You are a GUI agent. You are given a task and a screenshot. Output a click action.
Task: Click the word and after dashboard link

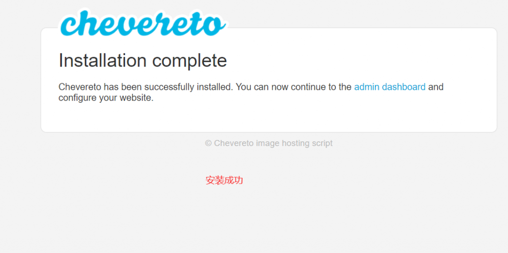[x=436, y=87]
